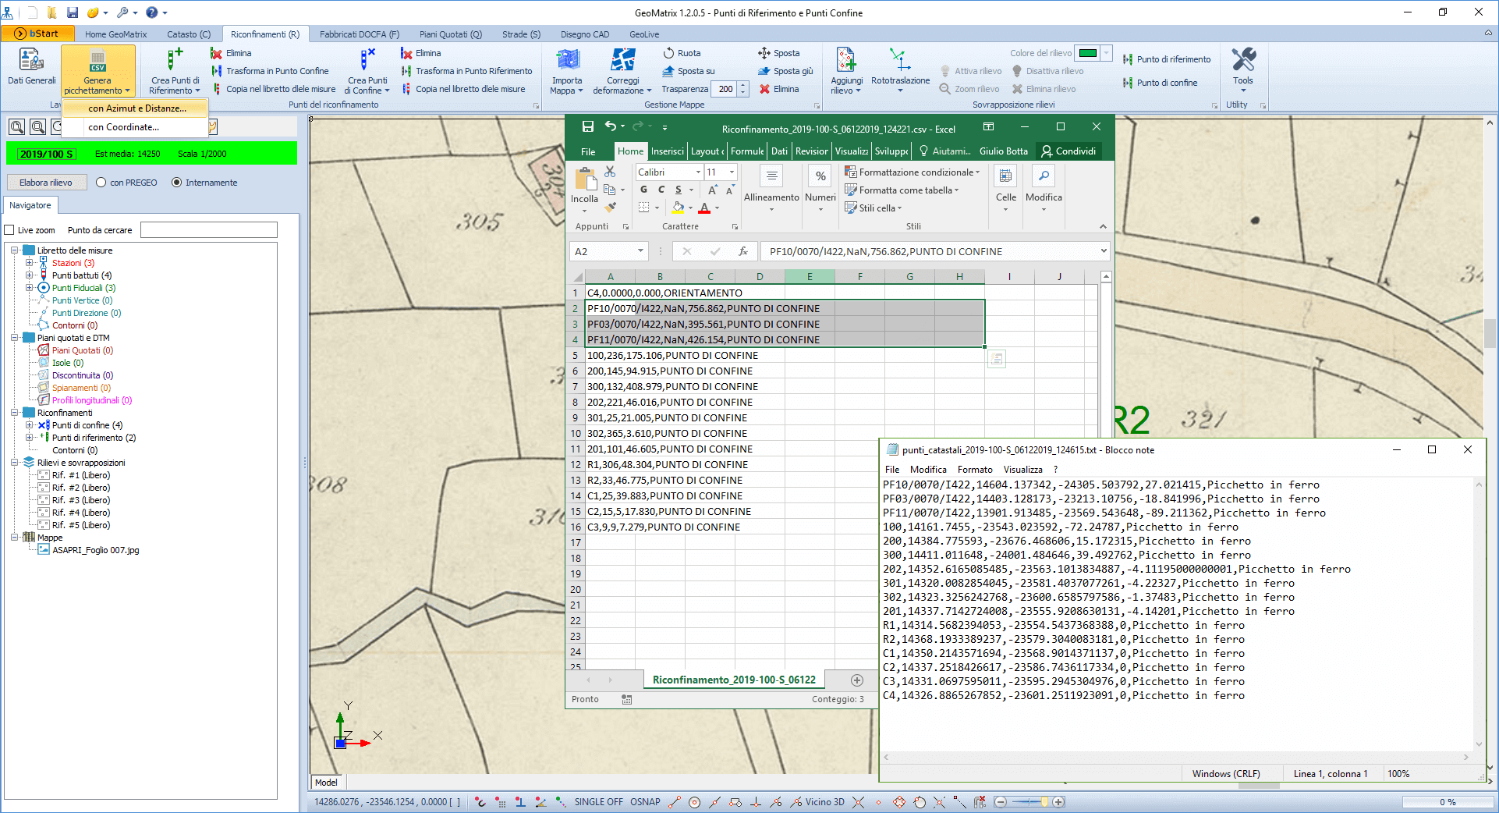Open Excel font name dropdown
Image resolution: width=1499 pixels, height=813 pixels.
coord(698,172)
